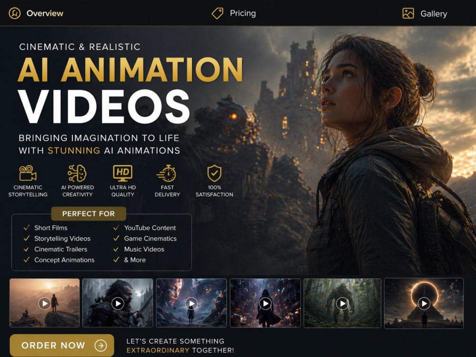
Task: Click the checkmark beside Short Films
Action: pyautogui.click(x=27, y=228)
